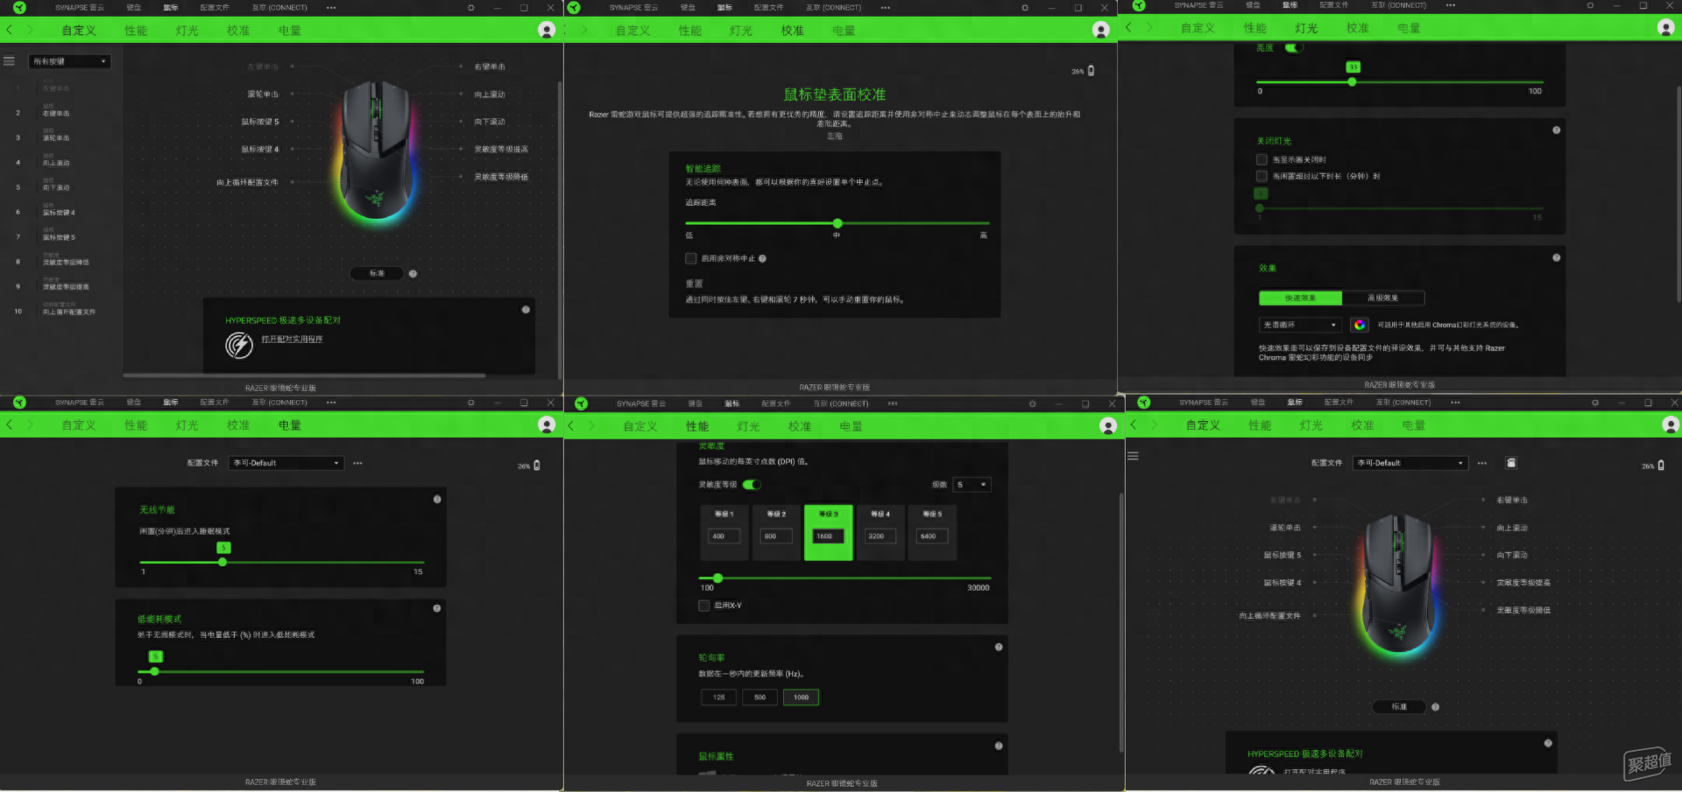The image size is (1682, 792).
Task: Click 鼠标按键 5 label in the 所有按键 window
Action: pos(260,122)
